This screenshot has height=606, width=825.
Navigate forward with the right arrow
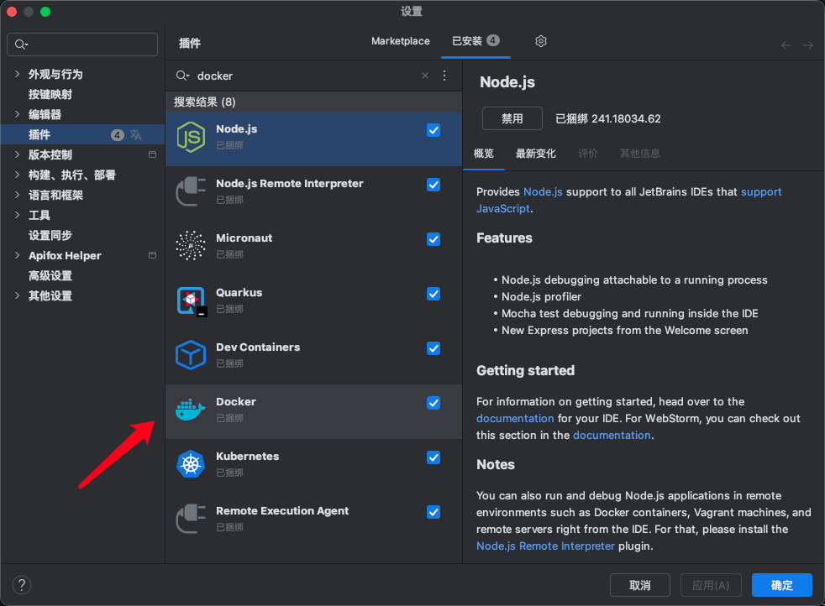tap(808, 45)
